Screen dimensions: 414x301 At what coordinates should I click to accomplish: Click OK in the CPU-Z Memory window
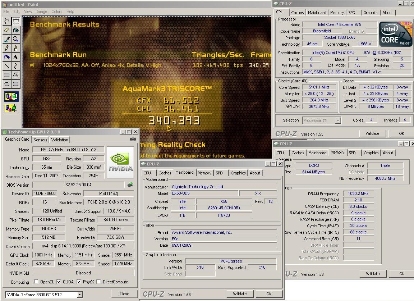tap(401, 274)
